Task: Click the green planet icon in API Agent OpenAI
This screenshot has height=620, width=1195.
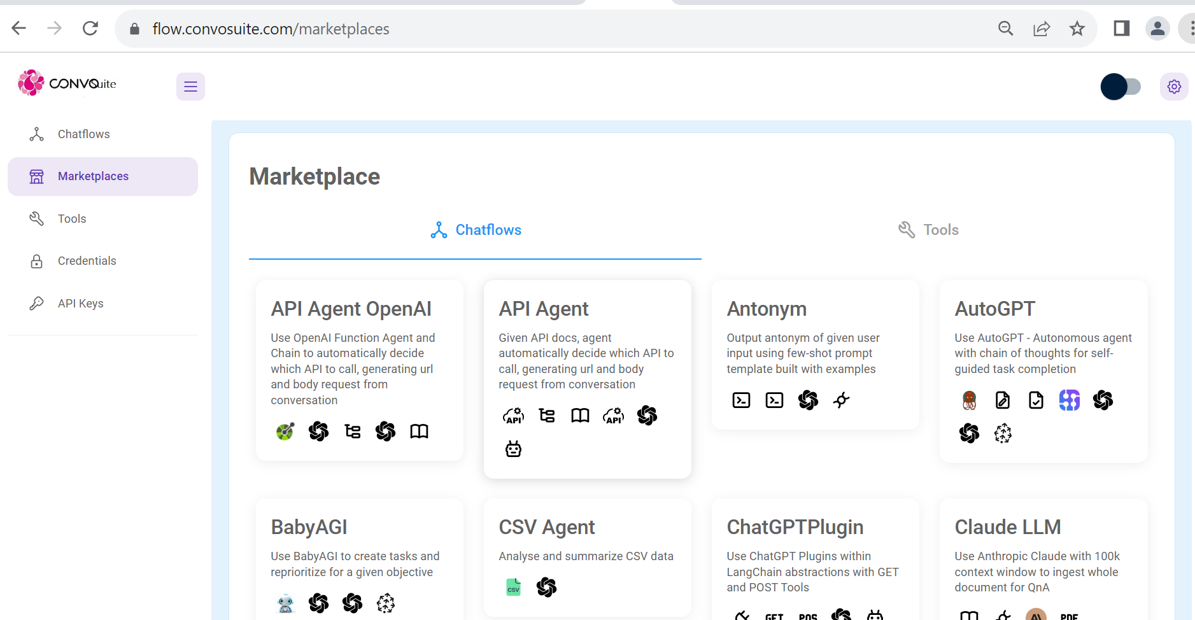Action: pos(285,432)
